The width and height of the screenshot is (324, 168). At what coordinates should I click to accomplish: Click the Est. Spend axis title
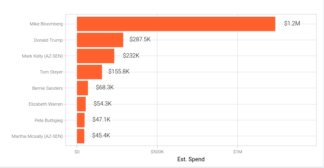(x=191, y=160)
